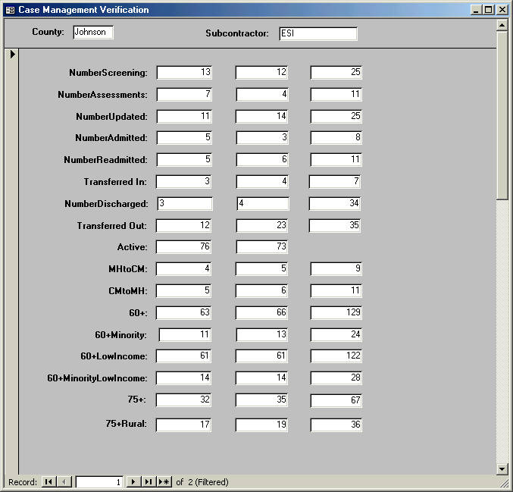
Task: Click the first 75+ field with 32
Action: (184, 400)
